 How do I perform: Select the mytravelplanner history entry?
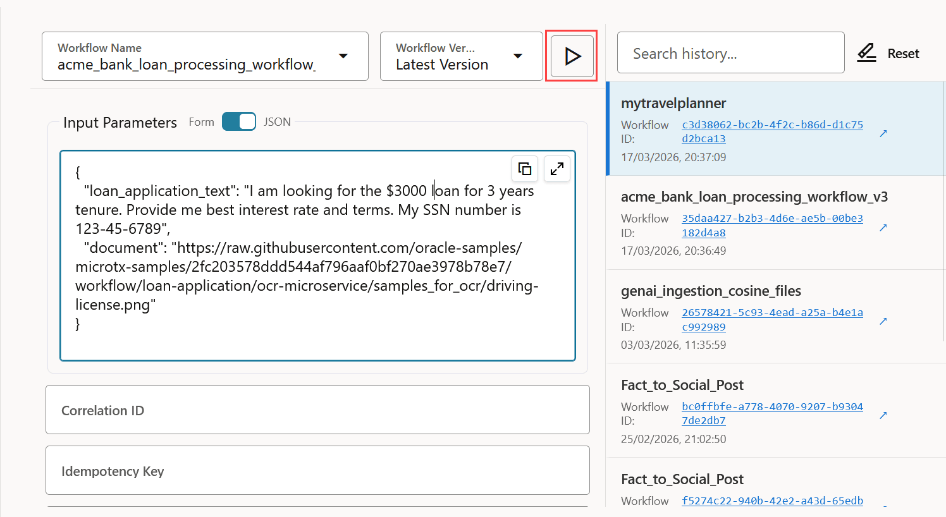click(776, 129)
